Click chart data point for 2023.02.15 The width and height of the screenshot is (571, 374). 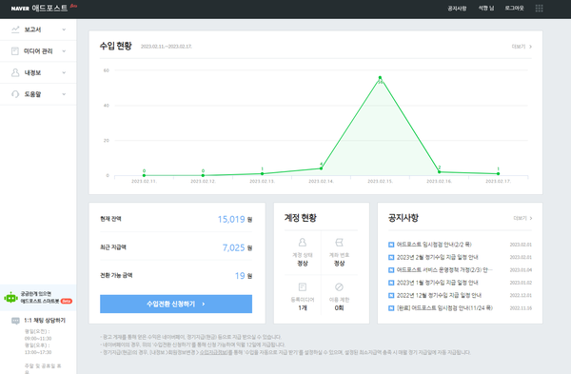(380, 77)
